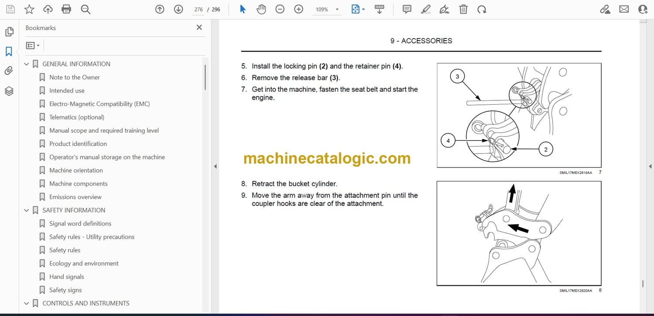Open the zoom level dropdown

[x=337, y=10]
